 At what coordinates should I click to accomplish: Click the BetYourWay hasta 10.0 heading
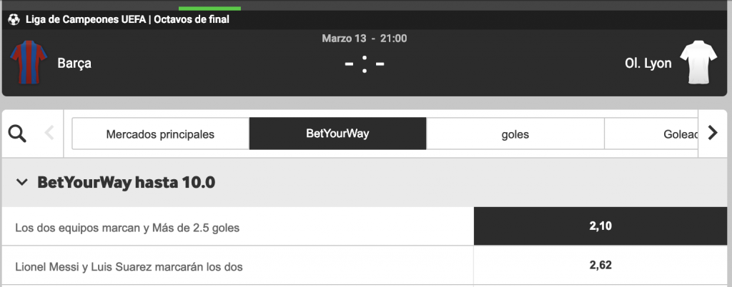[126, 182]
